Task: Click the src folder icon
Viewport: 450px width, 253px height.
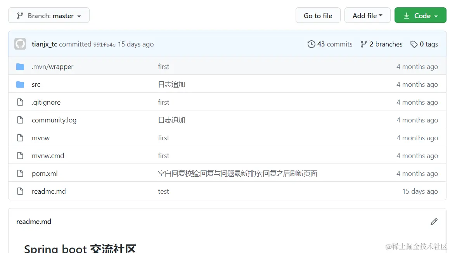Action: [x=20, y=84]
